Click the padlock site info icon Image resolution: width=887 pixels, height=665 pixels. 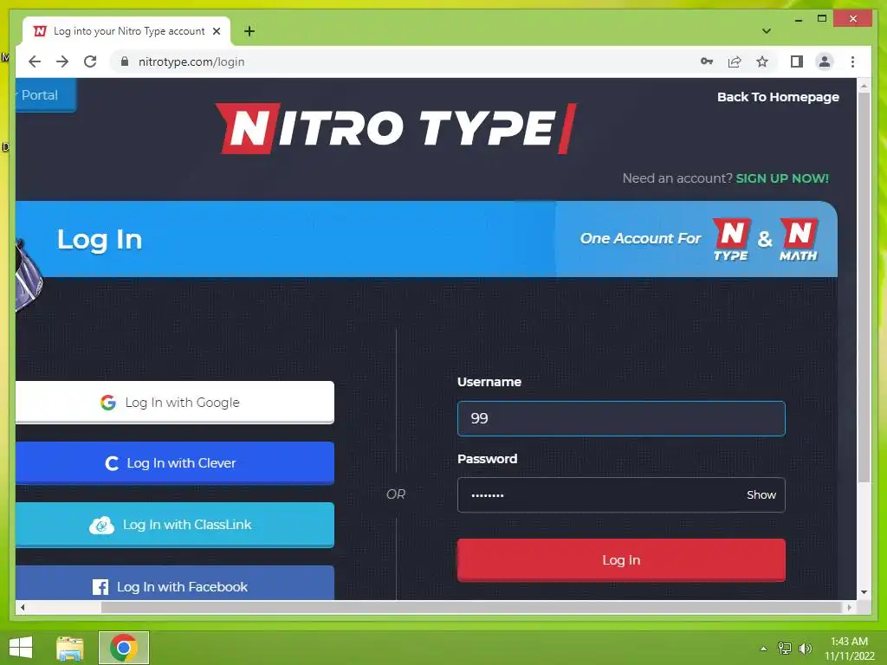click(125, 61)
